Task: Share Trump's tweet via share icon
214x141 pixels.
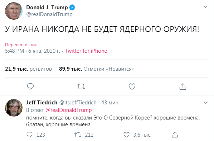Action: coord(183,86)
